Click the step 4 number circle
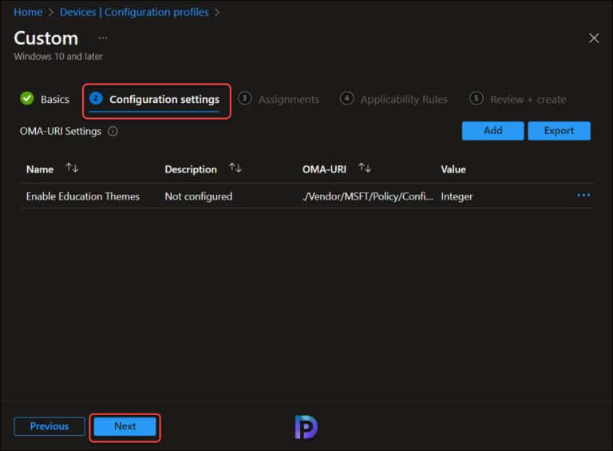 346,98
